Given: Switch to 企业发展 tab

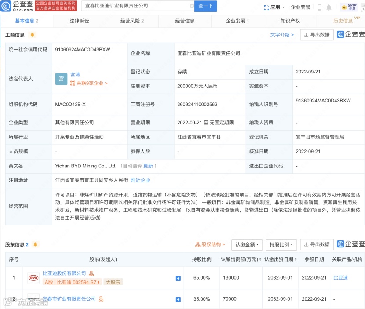Looking at the screenshot, I should pyautogui.click(x=237, y=21).
